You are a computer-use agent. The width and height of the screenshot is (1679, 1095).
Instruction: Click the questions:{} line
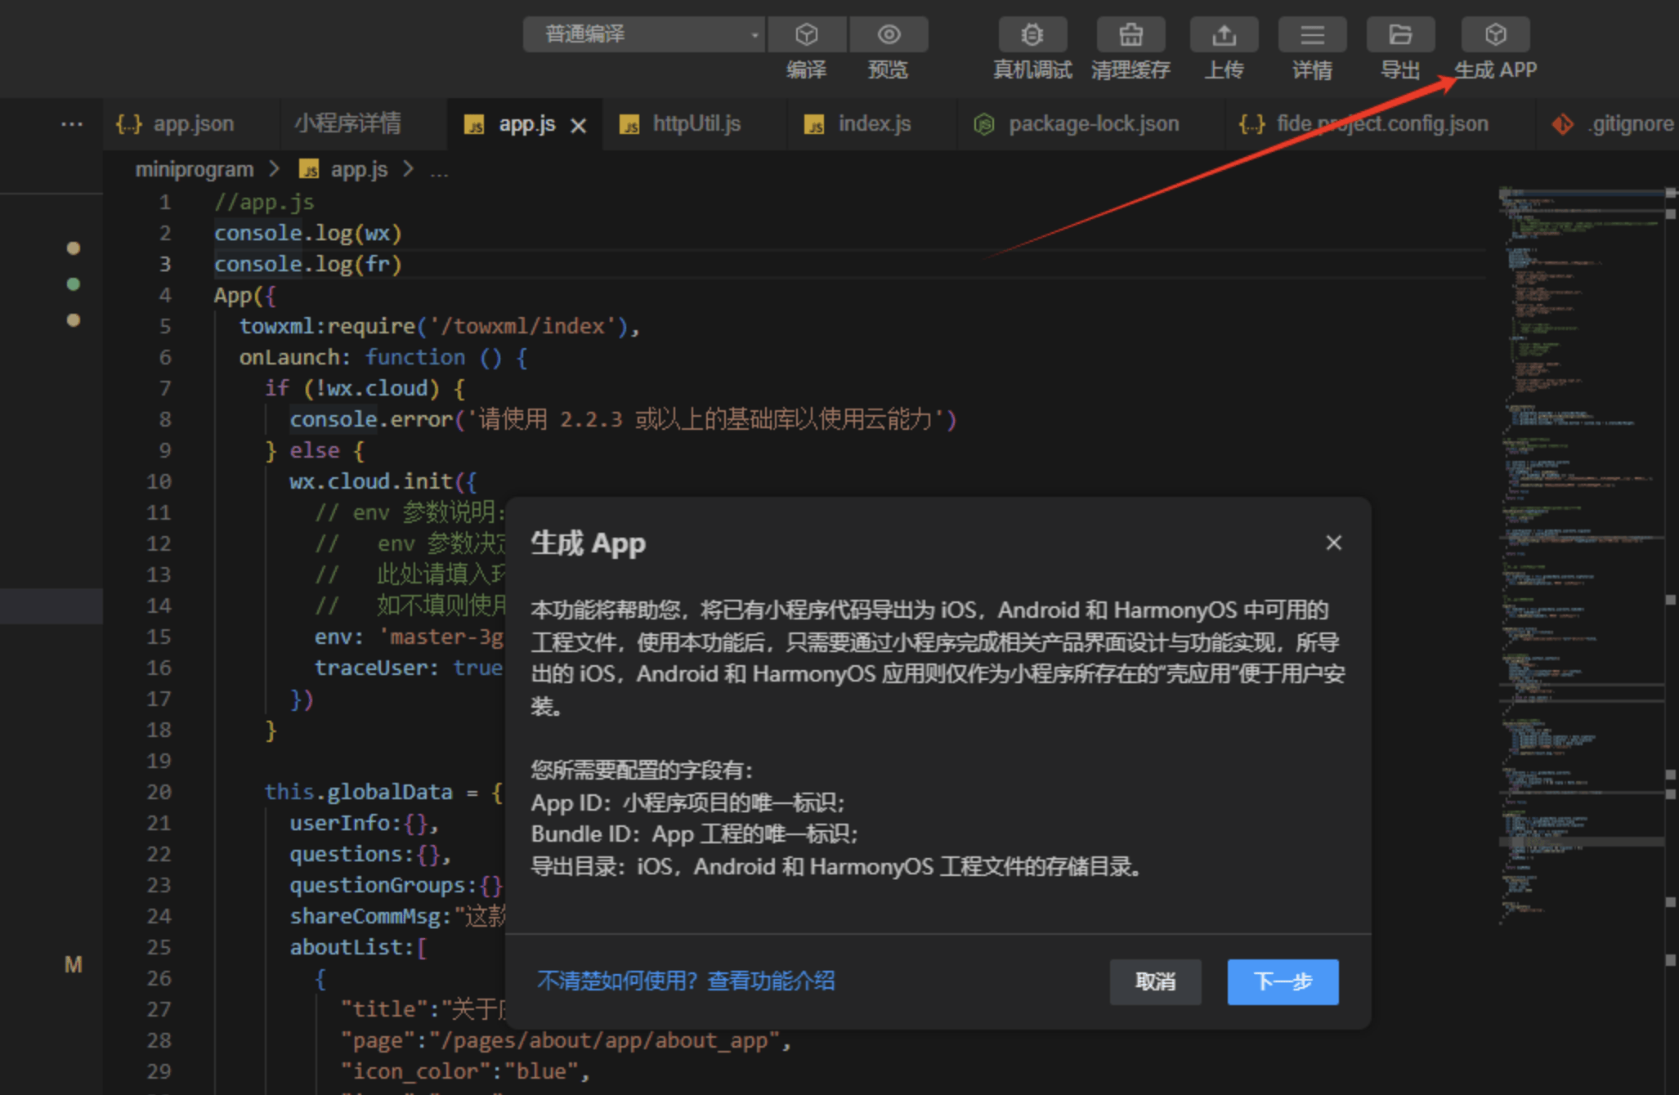click(x=371, y=854)
